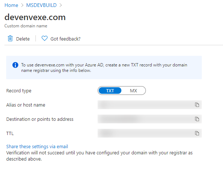Click the blue info icon in banner
Viewport: 223px width, 177px height.
click(x=15, y=65)
